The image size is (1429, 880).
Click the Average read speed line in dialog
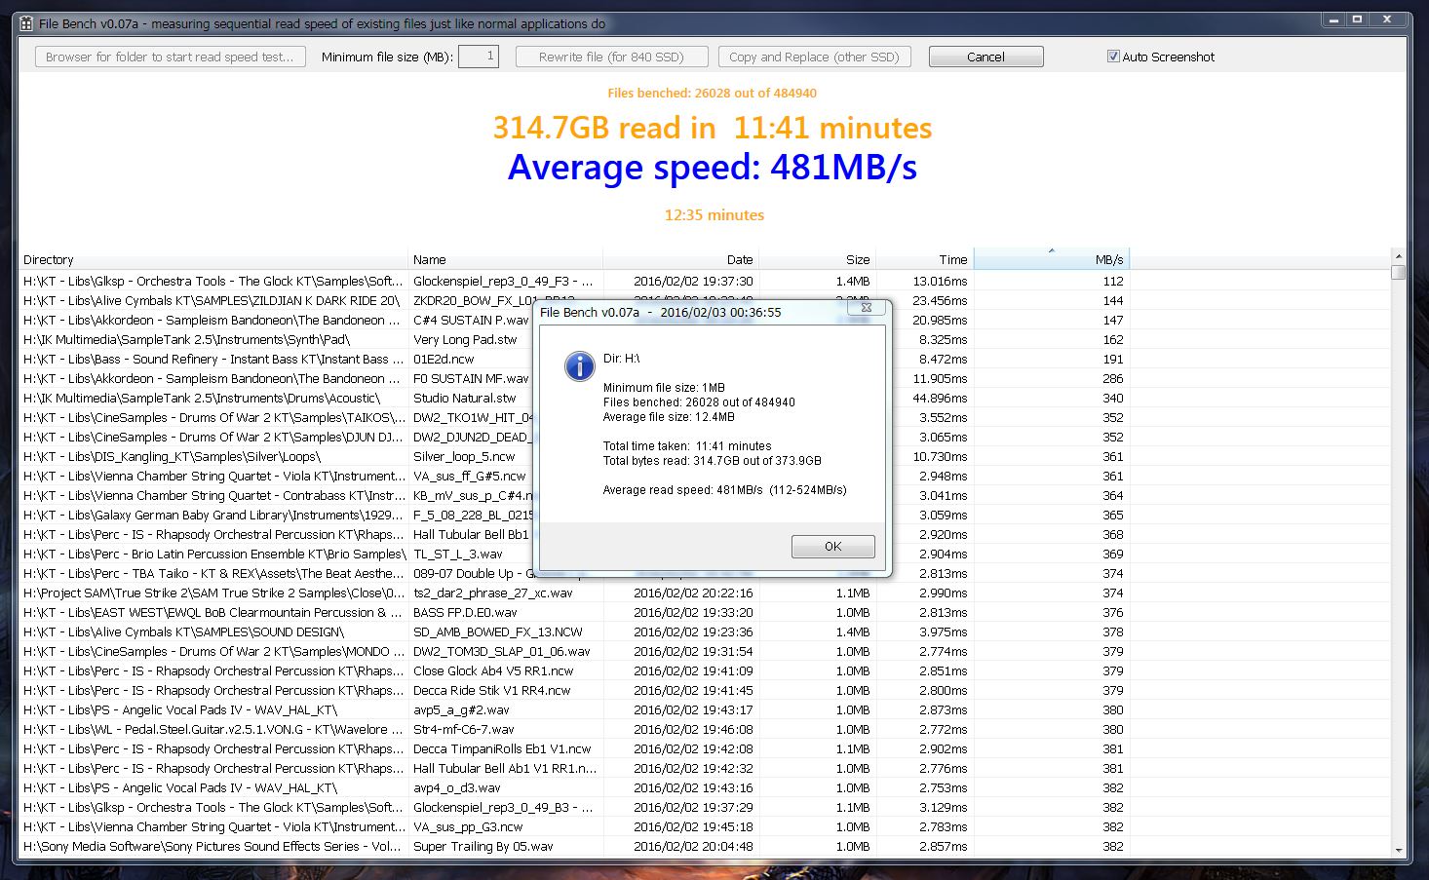click(x=724, y=489)
